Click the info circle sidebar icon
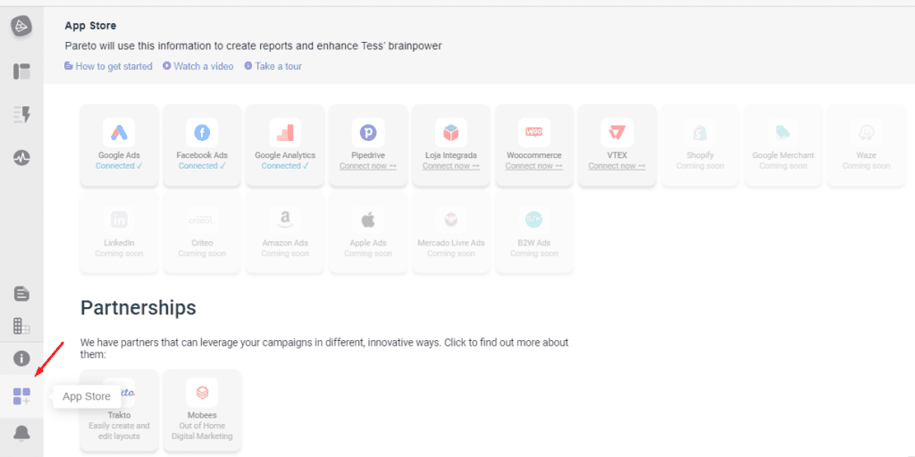915x457 pixels. (x=21, y=359)
